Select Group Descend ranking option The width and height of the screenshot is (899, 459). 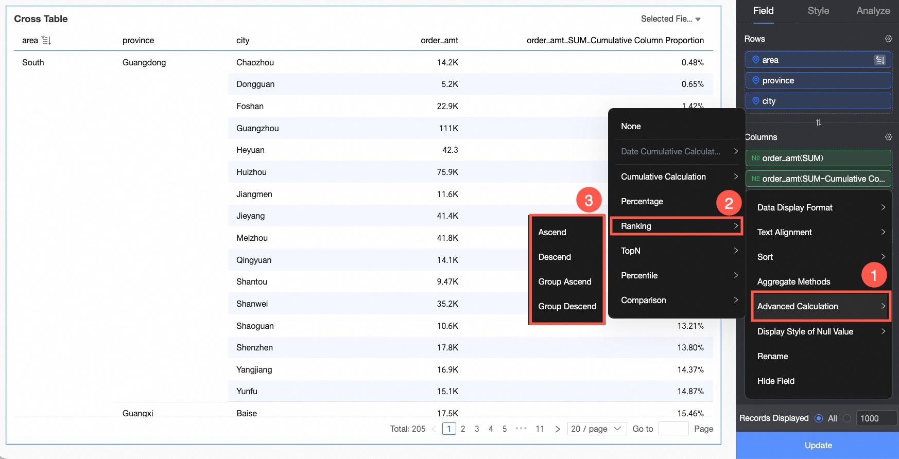(x=566, y=306)
